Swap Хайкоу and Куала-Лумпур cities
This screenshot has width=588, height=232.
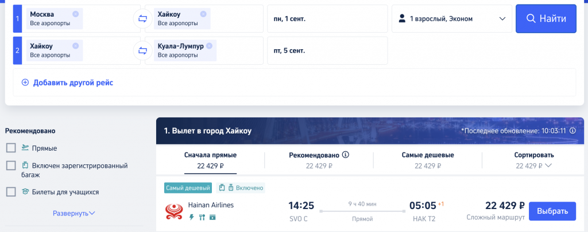click(142, 50)
